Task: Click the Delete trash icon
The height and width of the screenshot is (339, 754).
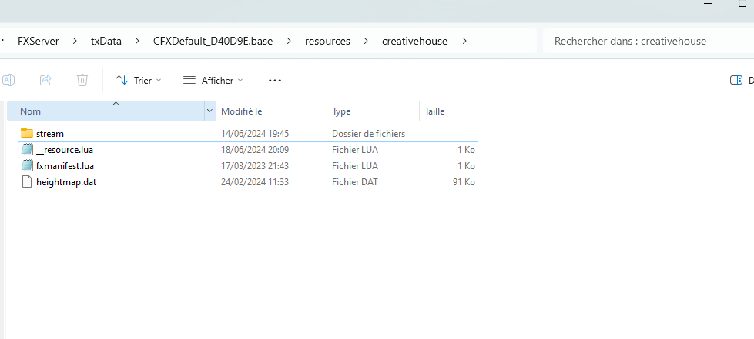Action: coord(82,80)
